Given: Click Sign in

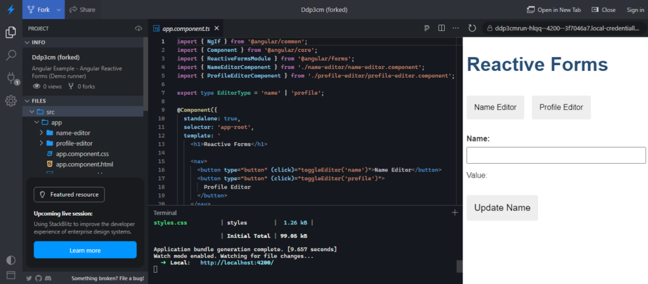Looking at the screenshot, I should pos(635,9).
